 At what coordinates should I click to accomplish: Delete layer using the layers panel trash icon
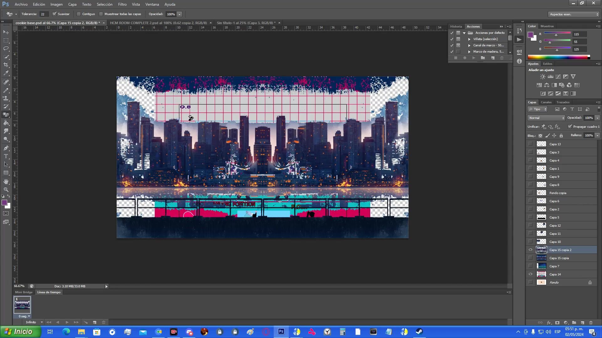[x=591, y=323]
